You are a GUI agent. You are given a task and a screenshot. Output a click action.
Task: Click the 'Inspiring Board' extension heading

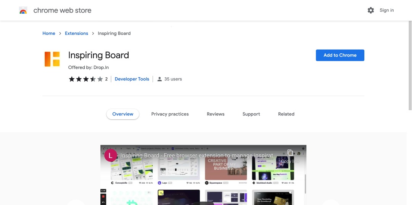pyautogui.click(x=98, y=55)
